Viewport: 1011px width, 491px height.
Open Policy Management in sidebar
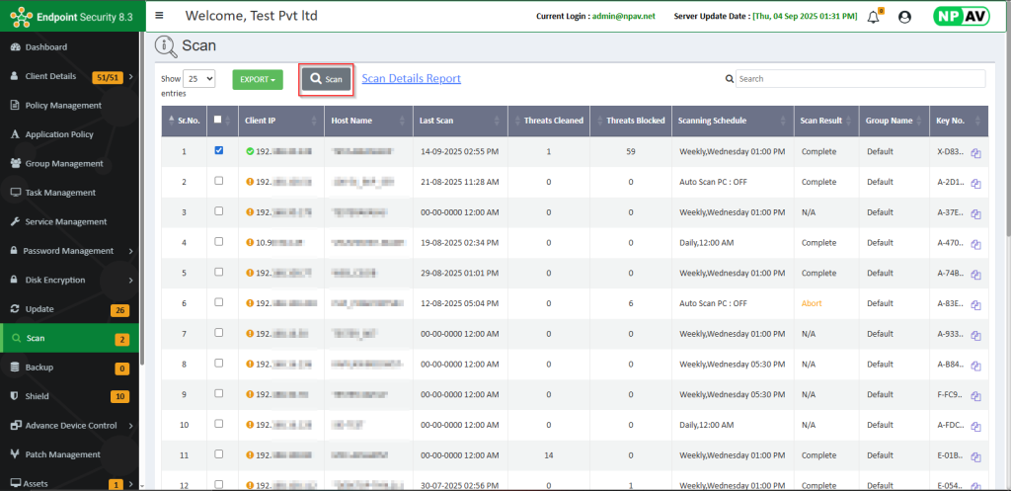click(63, 106)
